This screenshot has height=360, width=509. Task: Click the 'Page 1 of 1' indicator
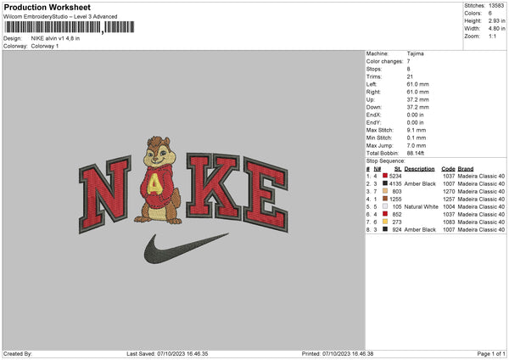tap(491, 354)
